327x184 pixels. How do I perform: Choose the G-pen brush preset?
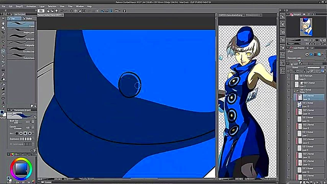[x=21, y=25]
